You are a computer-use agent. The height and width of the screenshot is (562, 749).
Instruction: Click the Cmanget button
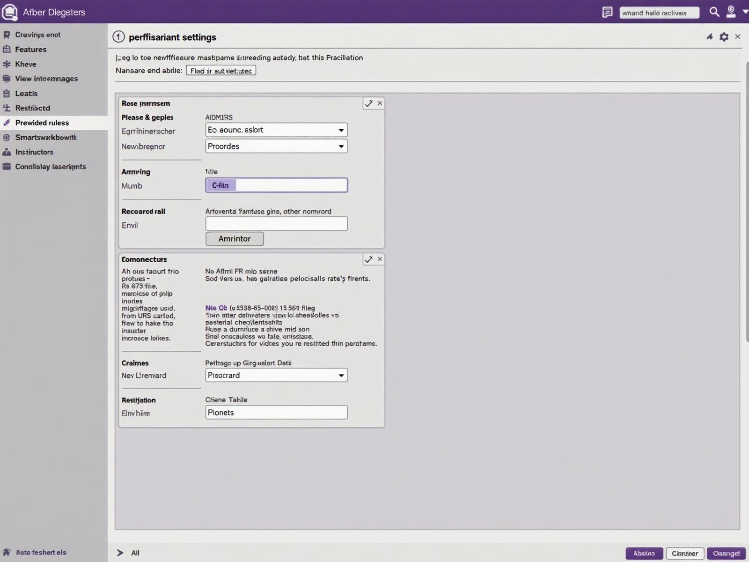[727, 553]
